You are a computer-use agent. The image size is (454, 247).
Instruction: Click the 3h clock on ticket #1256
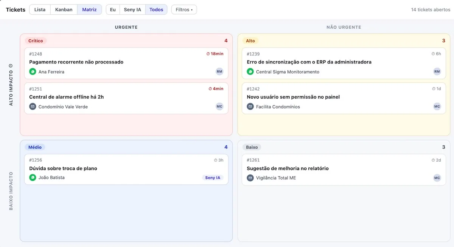[219, 160]
